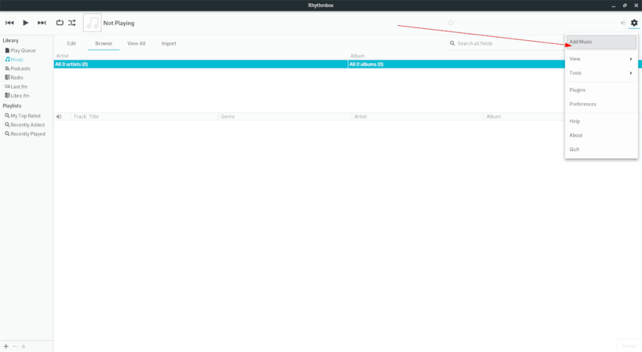Open Podcasts in the library sidebar
642x352 pixels.
point(20,68)
